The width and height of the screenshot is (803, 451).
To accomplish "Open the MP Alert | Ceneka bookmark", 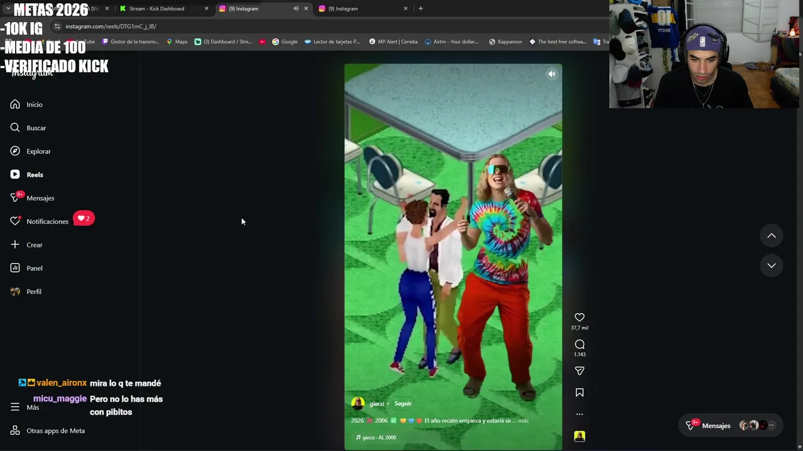I will point(393,42).
